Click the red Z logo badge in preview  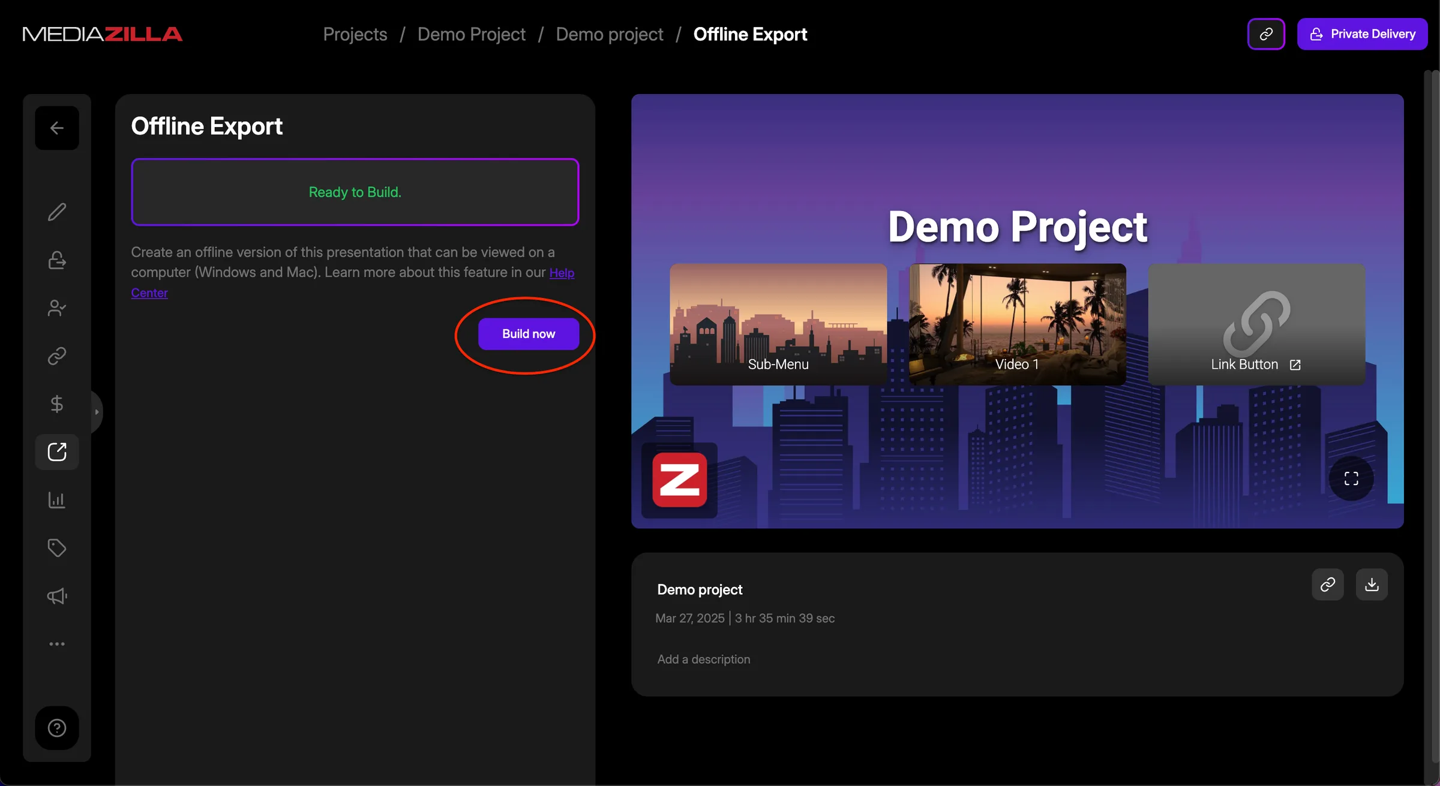680,480
